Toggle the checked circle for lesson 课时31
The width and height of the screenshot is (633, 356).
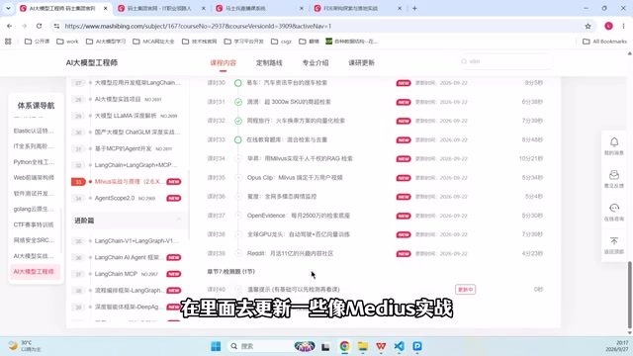(x=238, y=102)
